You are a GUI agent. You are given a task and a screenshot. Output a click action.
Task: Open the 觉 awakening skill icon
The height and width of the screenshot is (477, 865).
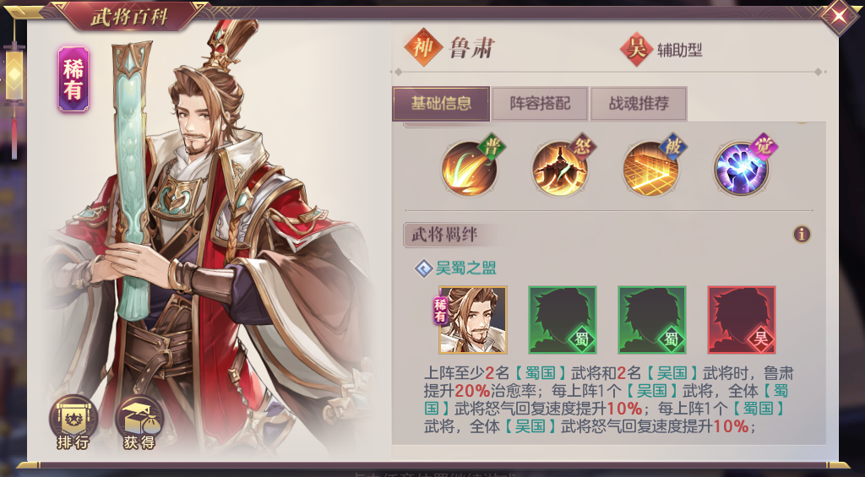(742, 168)
